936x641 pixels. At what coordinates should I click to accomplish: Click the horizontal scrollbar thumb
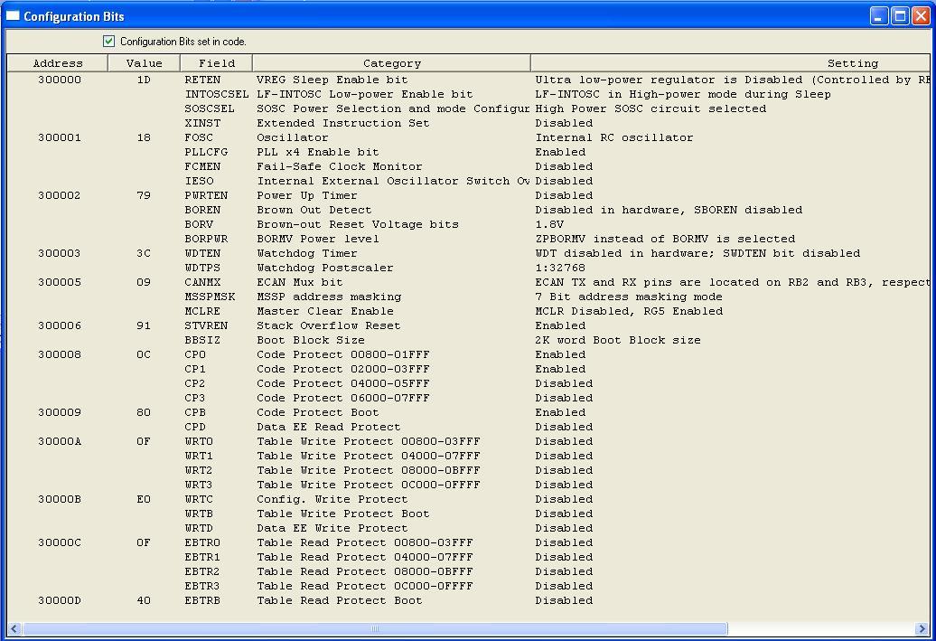click(375, 628)
